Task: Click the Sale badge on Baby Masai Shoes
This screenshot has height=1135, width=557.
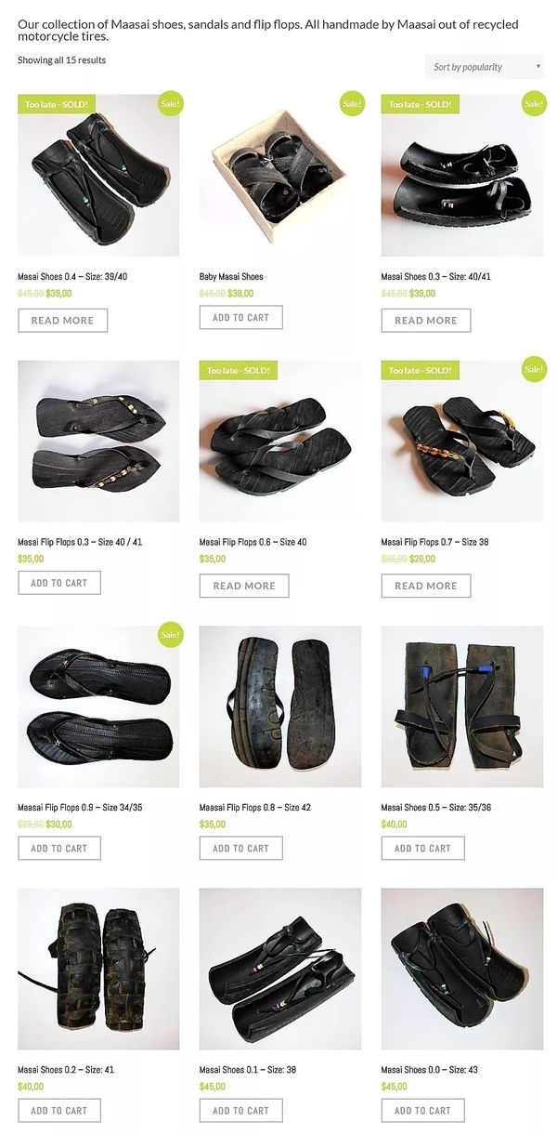Action: coord(352,104)
